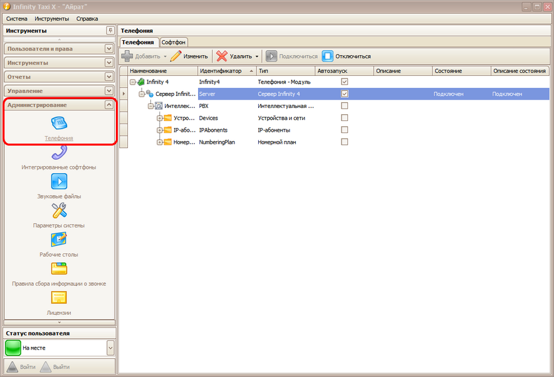Open Правила сбора информации о звонке icon
This screenshot has height=377, width=554.
(59, 268)
